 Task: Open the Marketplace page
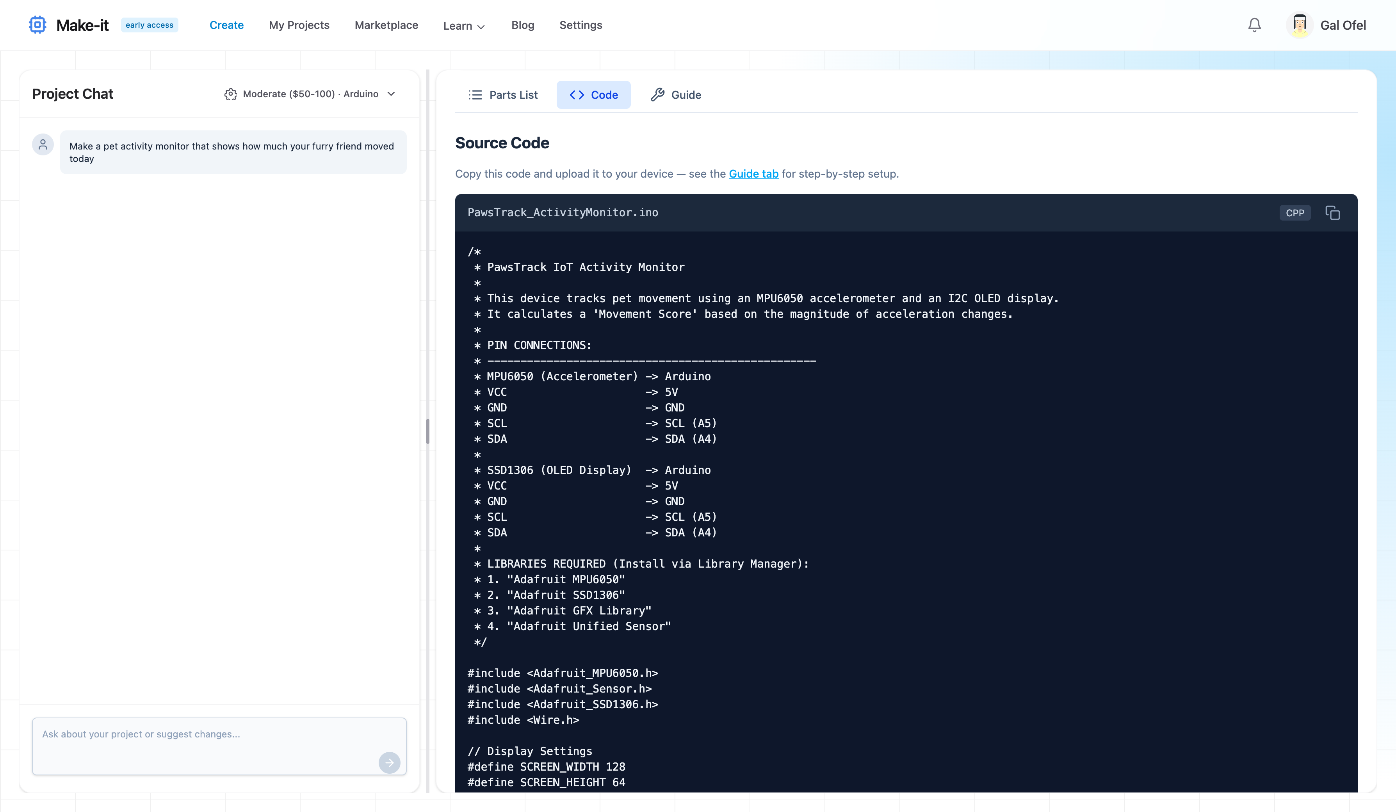point(386,25)
